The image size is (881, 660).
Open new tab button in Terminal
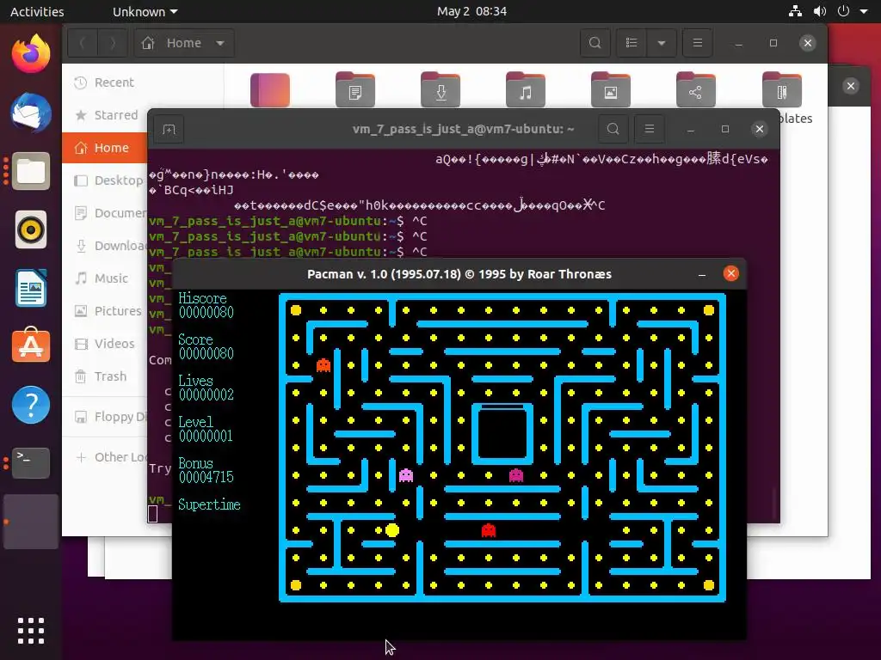[x=169, y=130]
